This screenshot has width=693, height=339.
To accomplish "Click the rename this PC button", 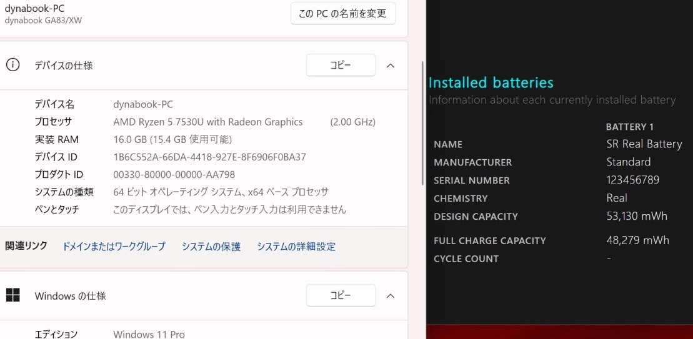I will (x=343, y=13).
